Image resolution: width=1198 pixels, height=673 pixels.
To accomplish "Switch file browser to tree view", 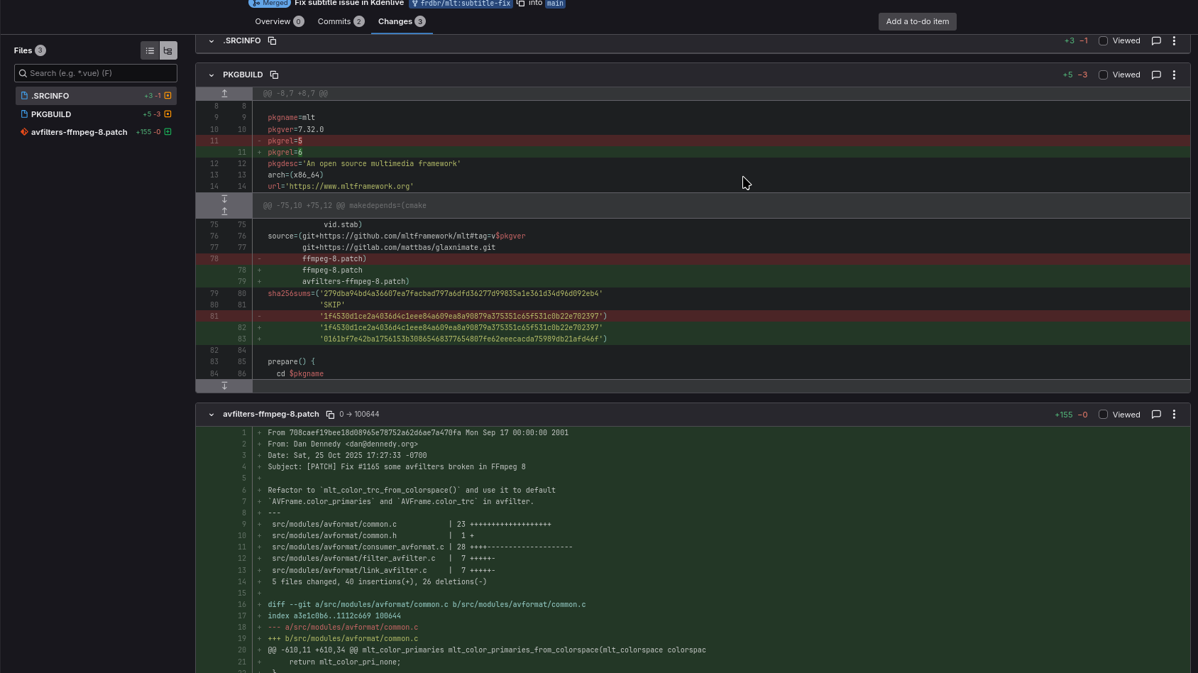I will tap(168, 51).
